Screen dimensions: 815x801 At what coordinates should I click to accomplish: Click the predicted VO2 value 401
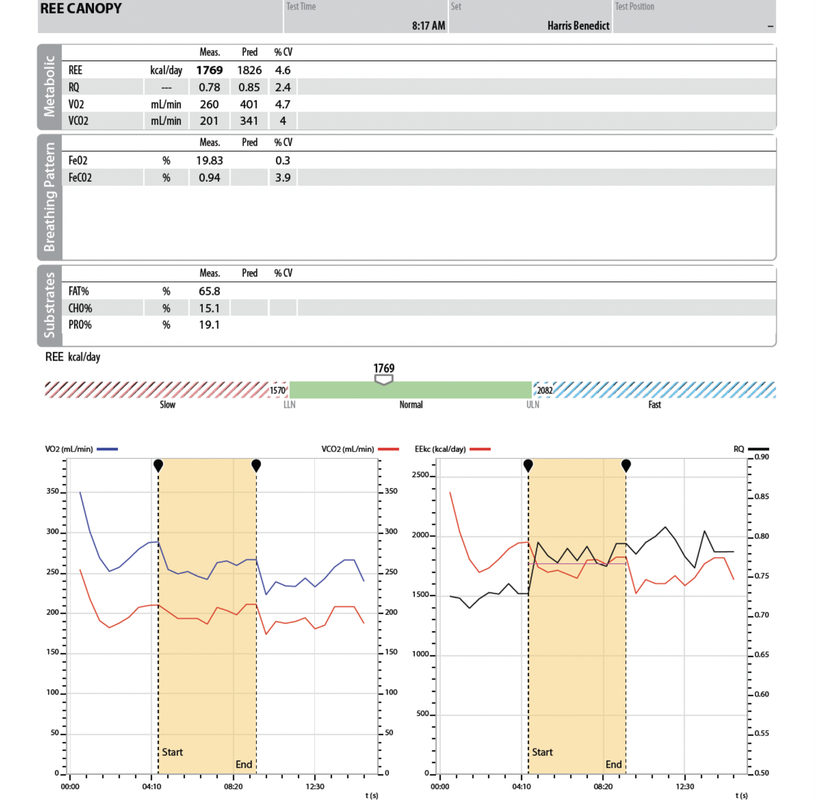click(249, 104)
